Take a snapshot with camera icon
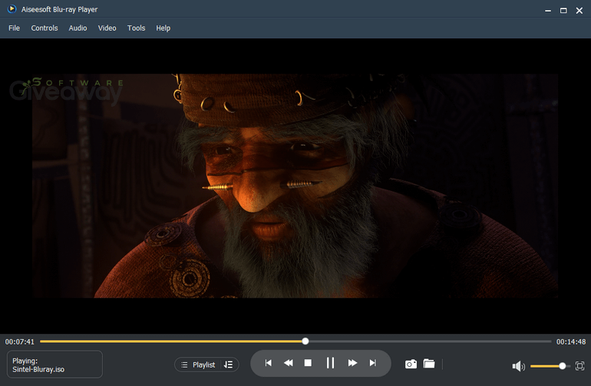The width and height of the screenshot is (591, 386). click(411, 364)
